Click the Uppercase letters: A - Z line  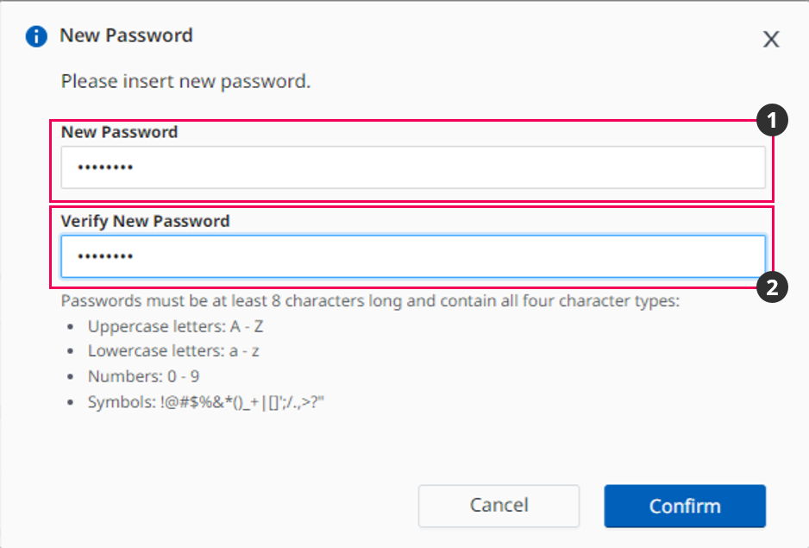point(175,327)
